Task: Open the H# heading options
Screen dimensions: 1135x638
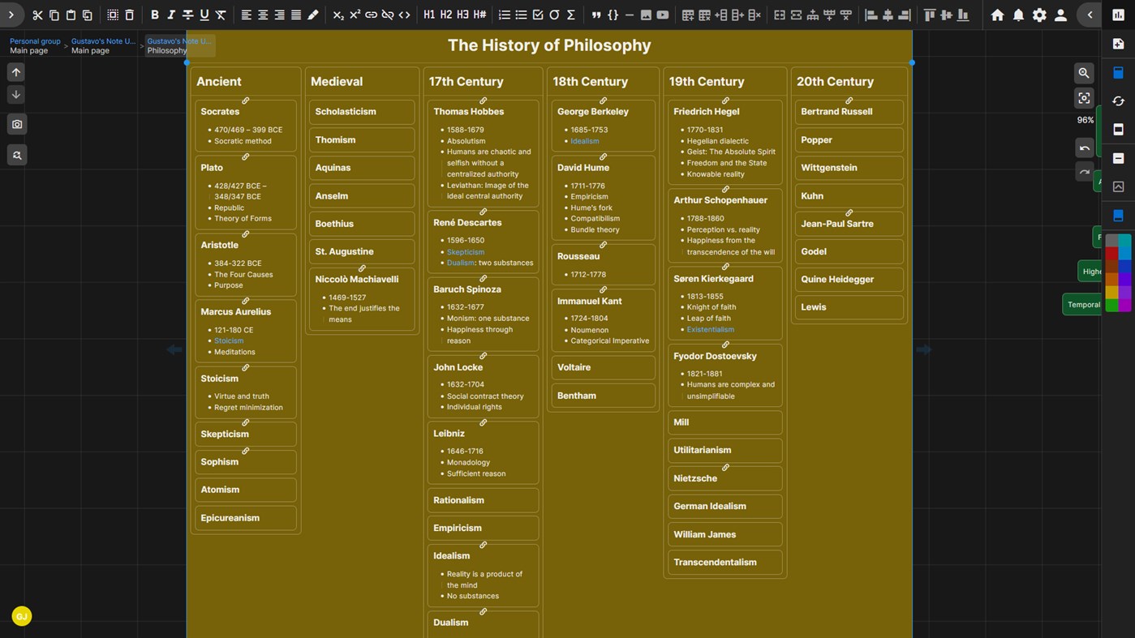Action: point(479,14)
